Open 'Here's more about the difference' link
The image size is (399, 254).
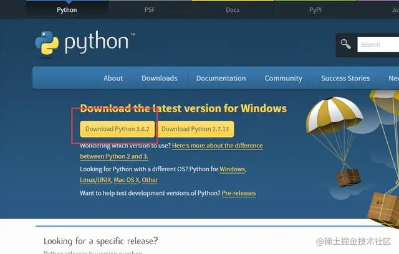tap(218, 146)
